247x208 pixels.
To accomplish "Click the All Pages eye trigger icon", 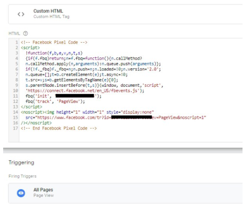I will (21, 193).
